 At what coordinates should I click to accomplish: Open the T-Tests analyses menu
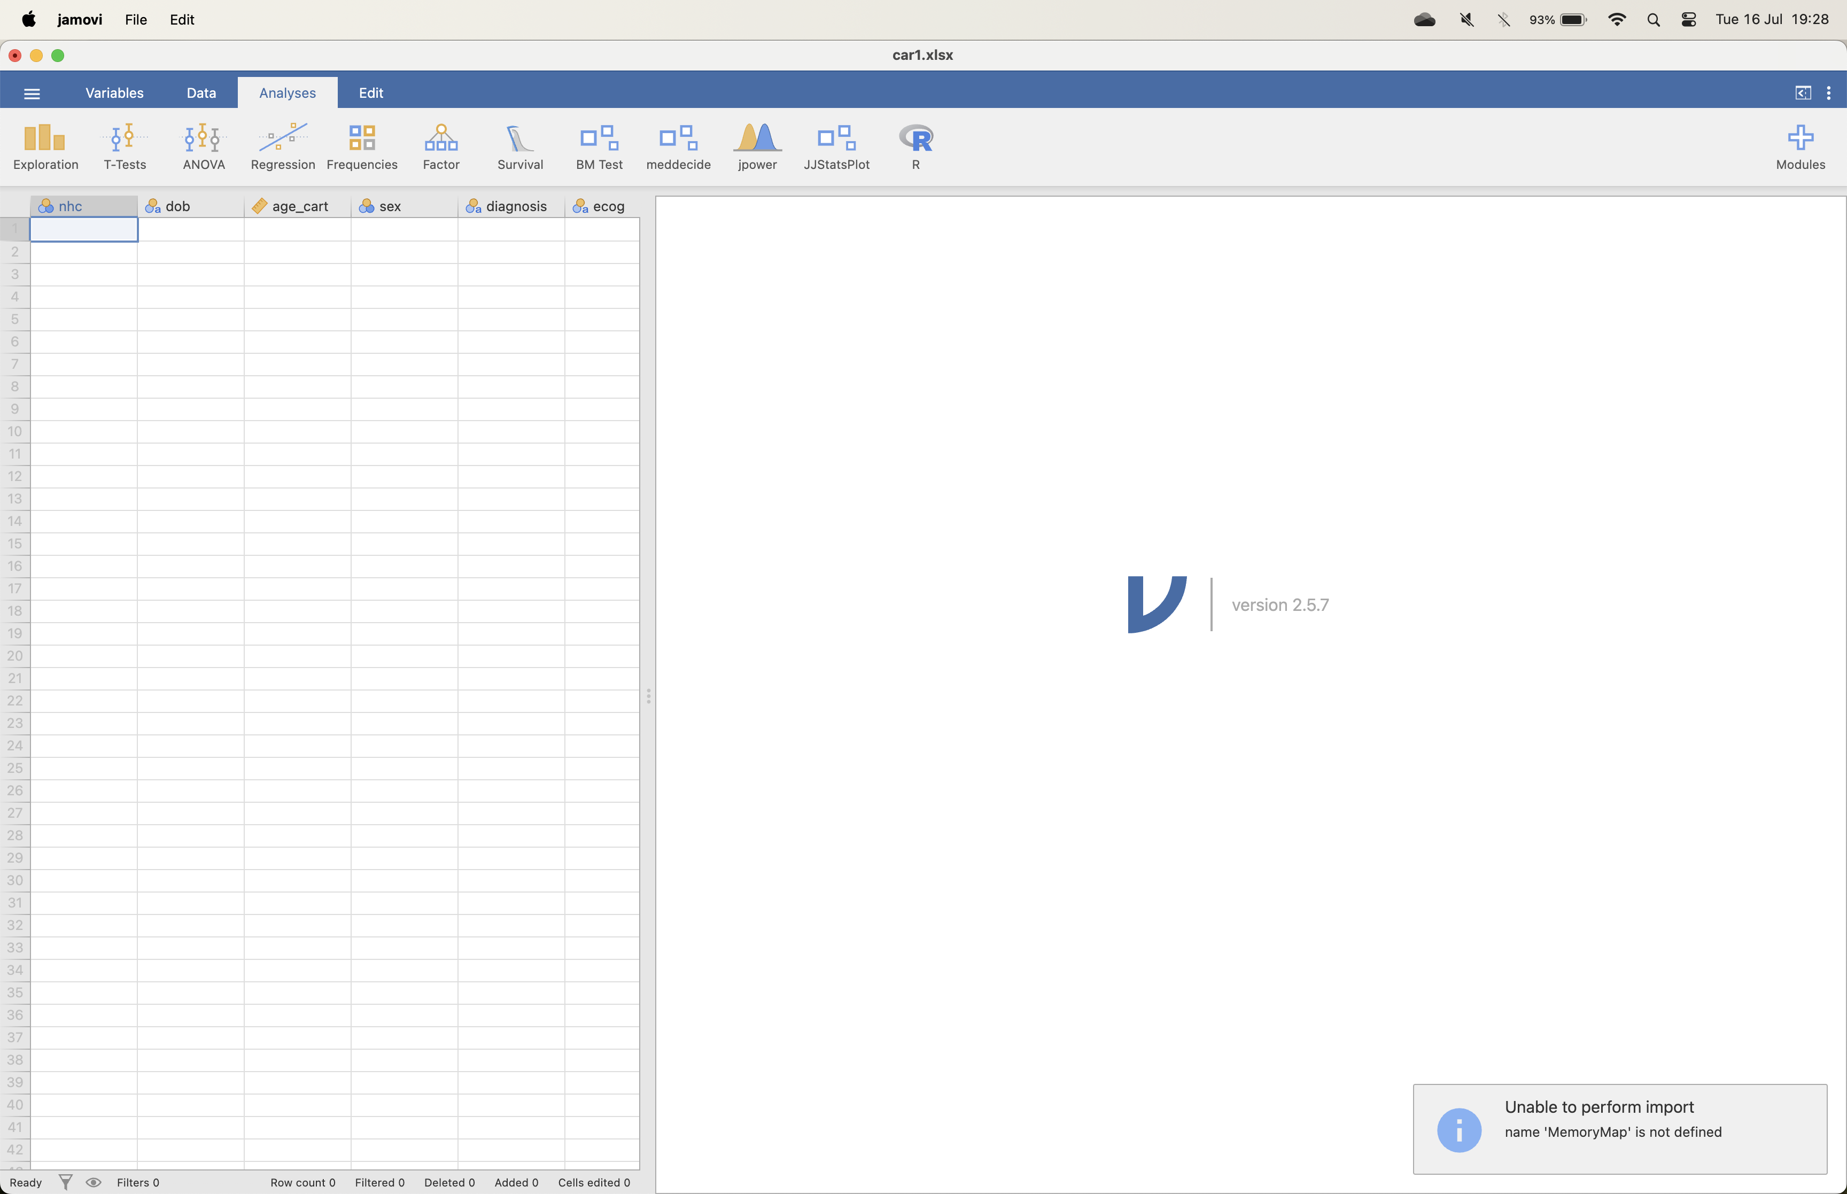click(x=125, y=146)
